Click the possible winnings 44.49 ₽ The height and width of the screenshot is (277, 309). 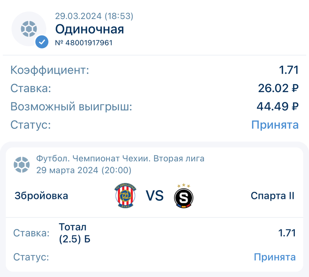tap(277, 106)
